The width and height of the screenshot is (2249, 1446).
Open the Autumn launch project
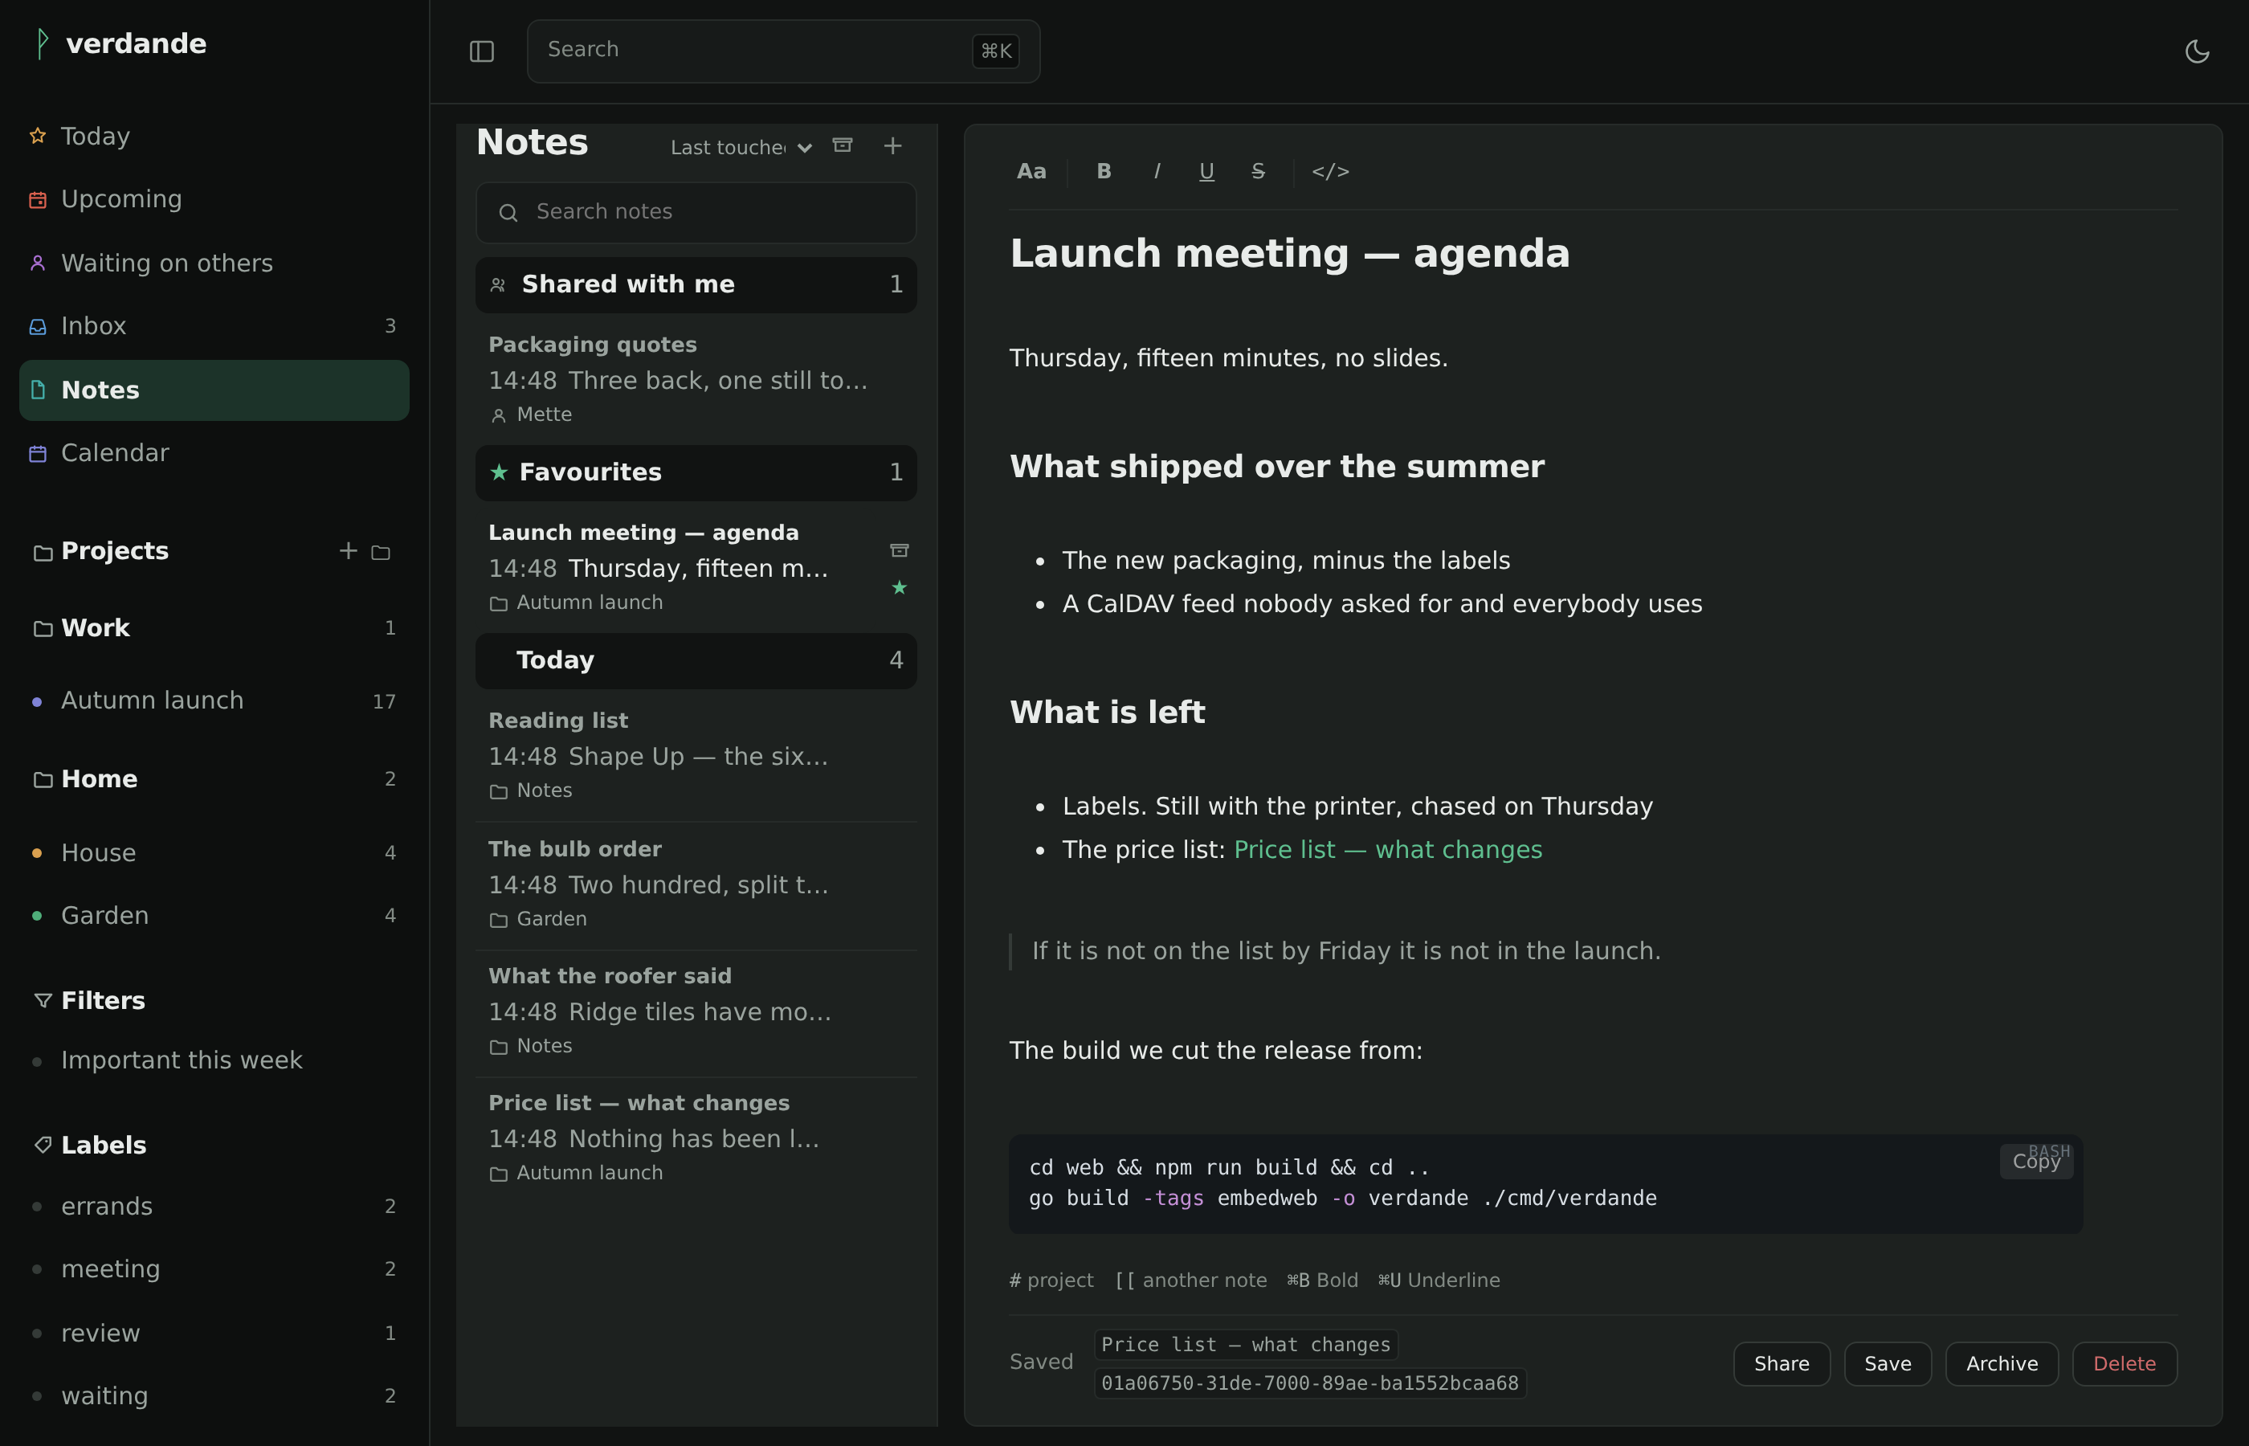pos(214,701)
